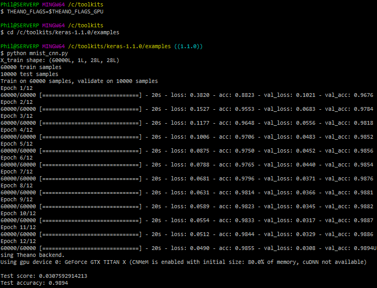Click the progress bar of Epoch 6/12

91,165
